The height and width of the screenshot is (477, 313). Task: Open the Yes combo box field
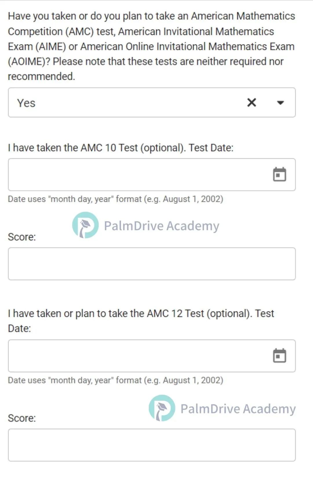click(152, 103)
